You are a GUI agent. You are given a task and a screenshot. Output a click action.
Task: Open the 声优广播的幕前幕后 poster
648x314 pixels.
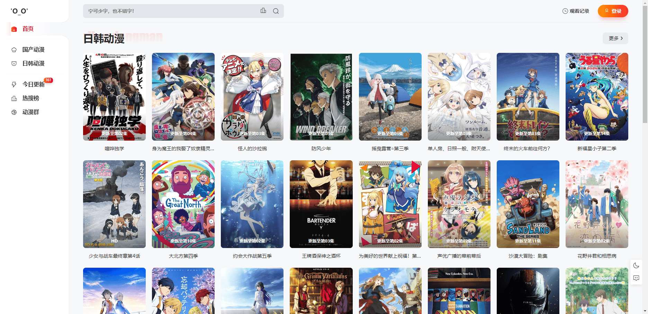(x=459, y=204)
